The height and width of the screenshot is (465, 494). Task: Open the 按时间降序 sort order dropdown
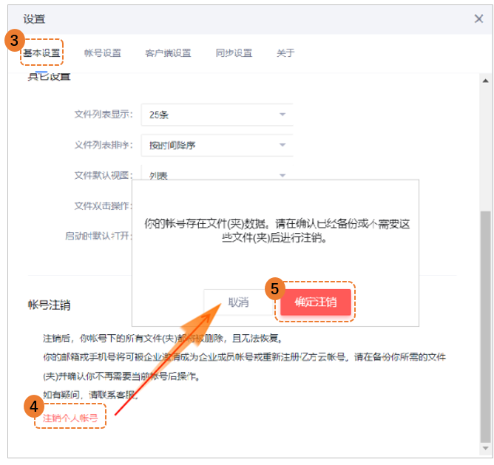tap(217, 145)
